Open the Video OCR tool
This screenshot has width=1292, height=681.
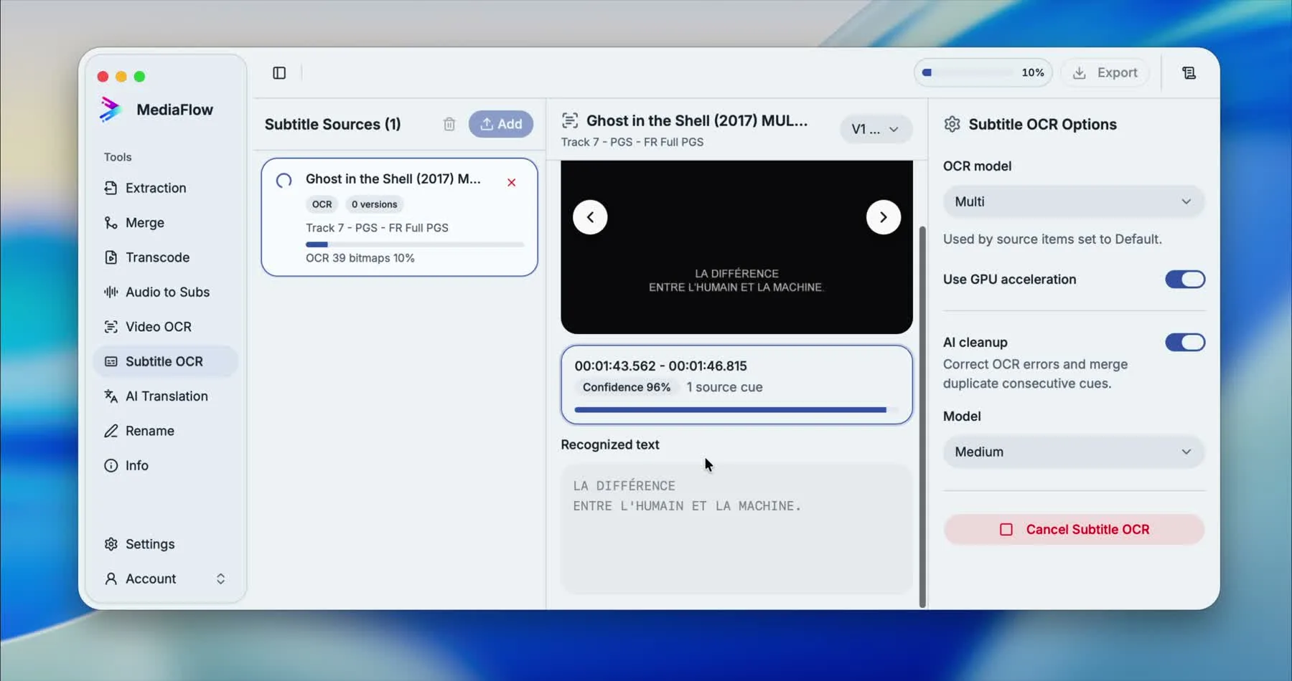point(165,327)
